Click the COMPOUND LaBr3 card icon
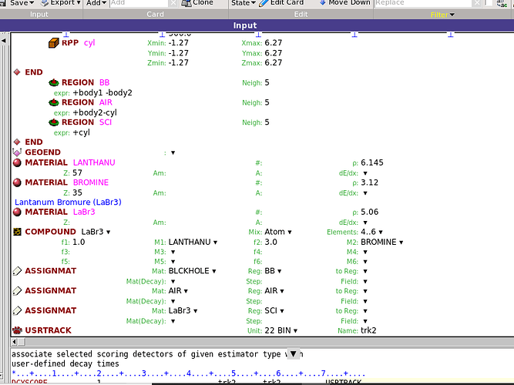This screenshot has height=385, width=514. coord(17,232)
